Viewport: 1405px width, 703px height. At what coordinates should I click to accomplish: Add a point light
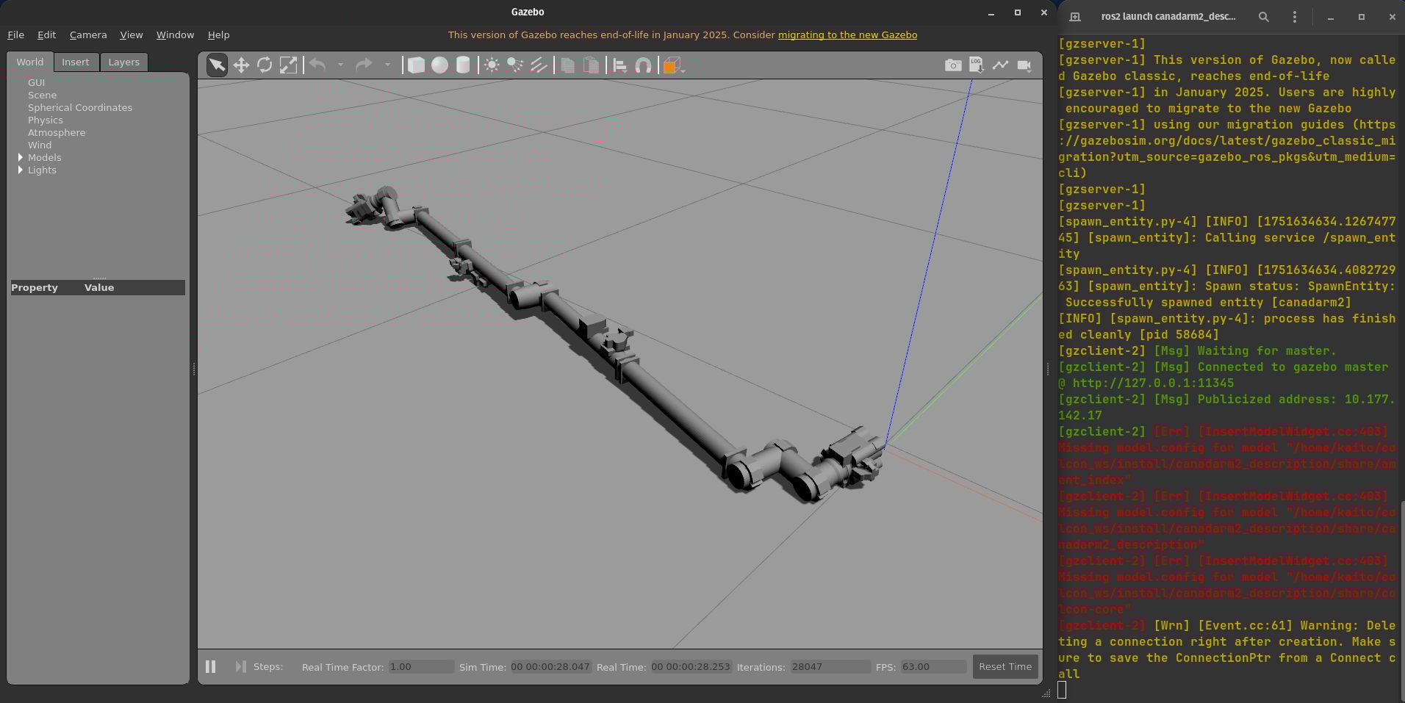tap(492, 65)
